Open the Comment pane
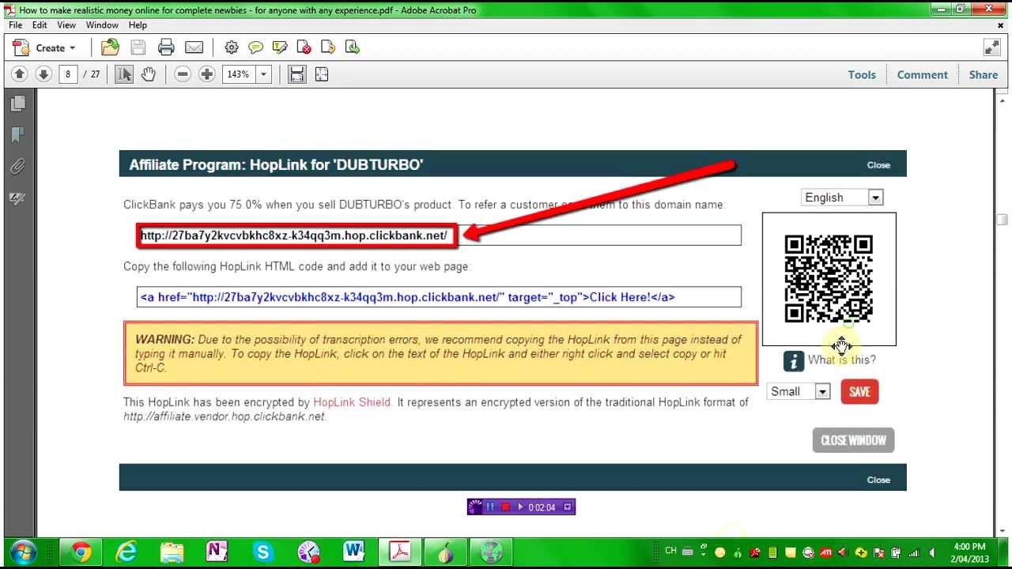1012x569 pixels. pos(922,74)
